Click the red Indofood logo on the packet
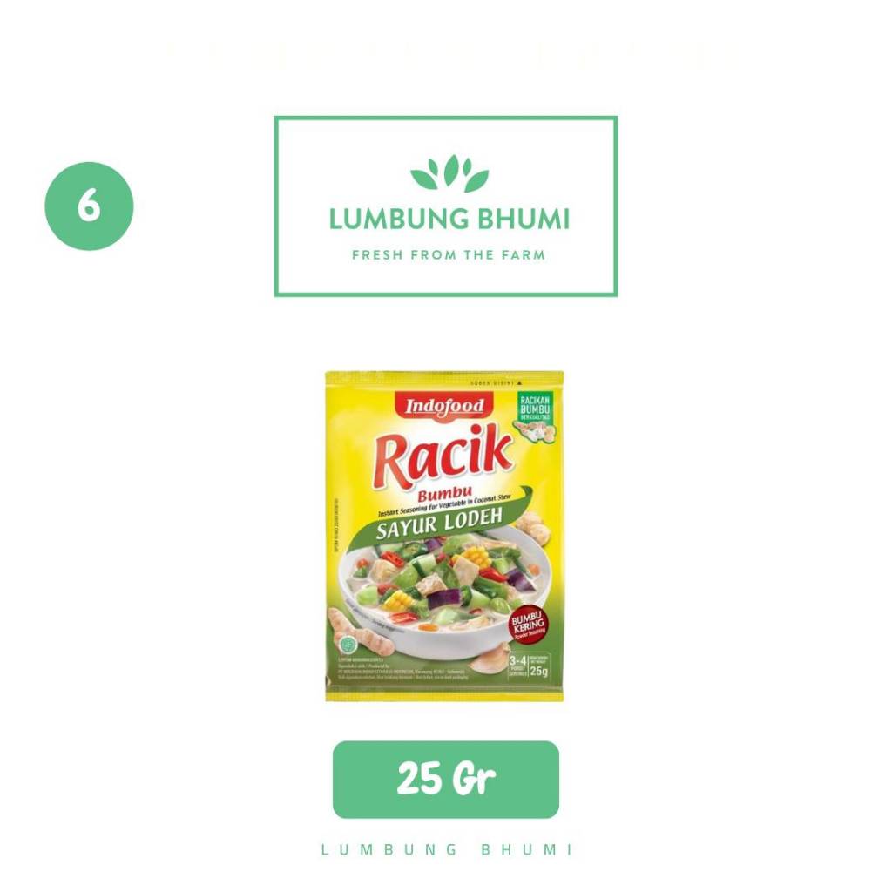Viewport: 892px width, 892px height. click(444, 407)
